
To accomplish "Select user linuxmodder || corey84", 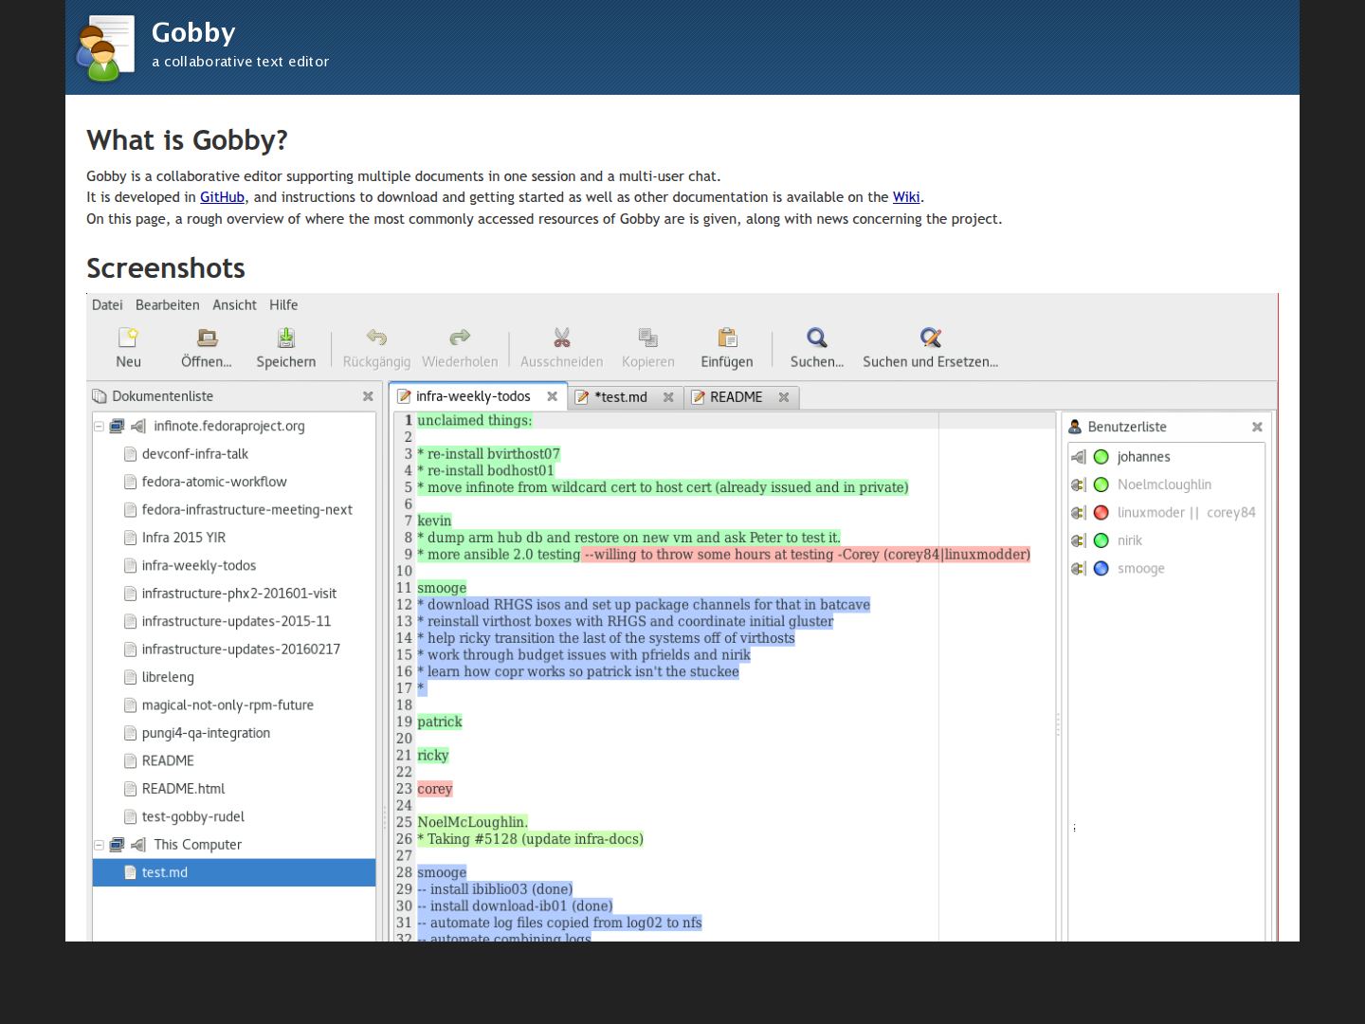I will click(1187, 513).
